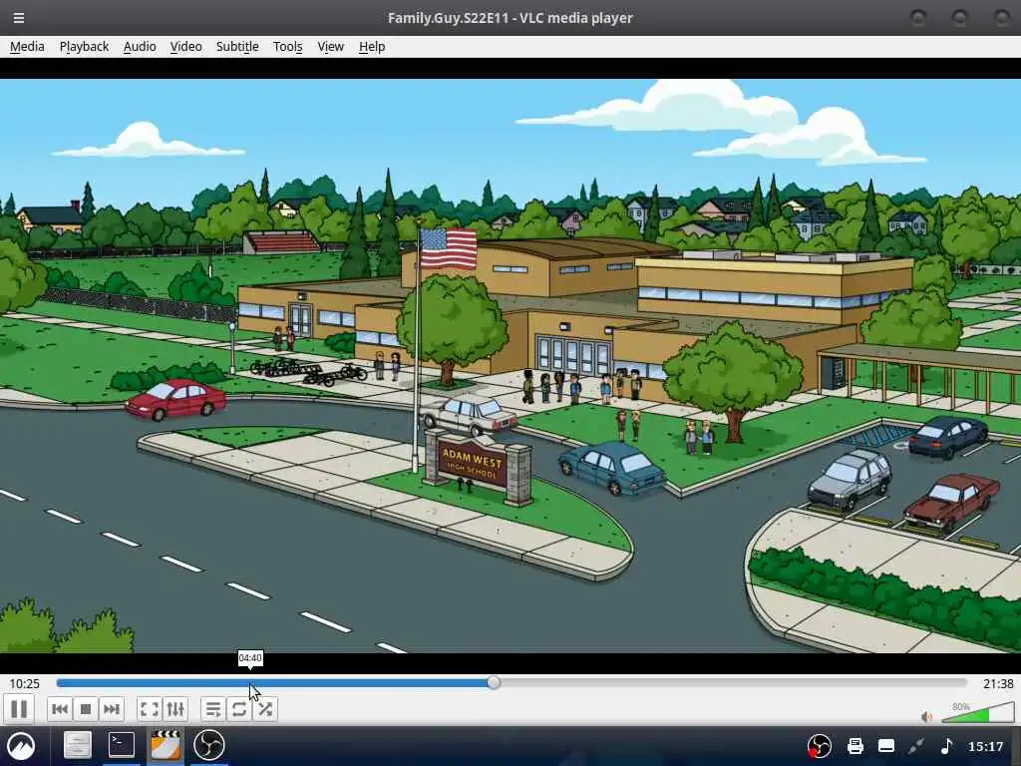The image size is (1021, 766).
Task: Toggle fullscreen video mode
Action: tap(150, 709)
